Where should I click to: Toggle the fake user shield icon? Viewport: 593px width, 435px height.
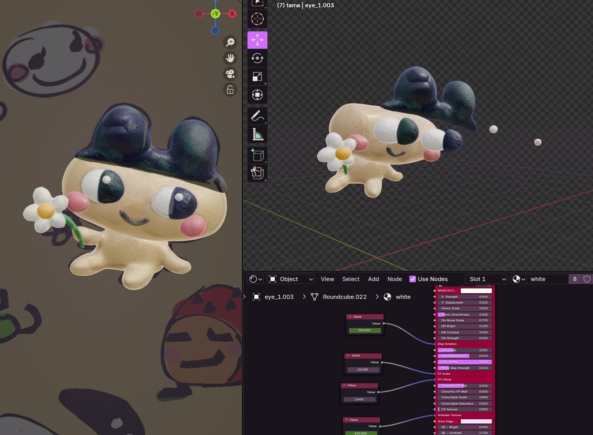point(587,279)
